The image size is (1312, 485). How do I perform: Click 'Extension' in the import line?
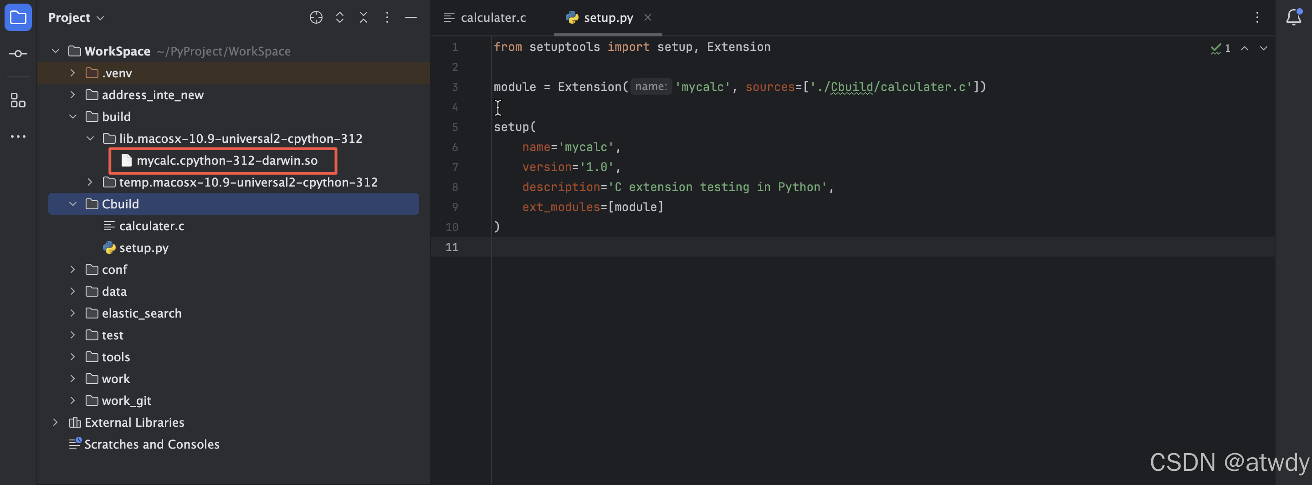pos(738,47)
